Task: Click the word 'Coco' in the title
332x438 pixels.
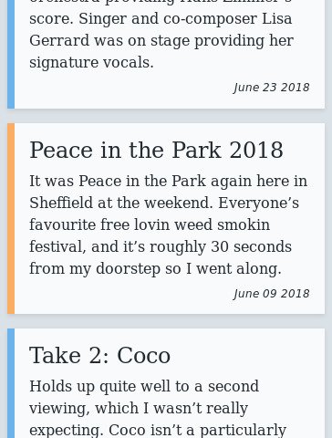Action: coord(143,355)
